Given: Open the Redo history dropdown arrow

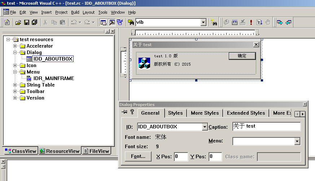Looking at the screenshot, I should (x=93, y=22).
